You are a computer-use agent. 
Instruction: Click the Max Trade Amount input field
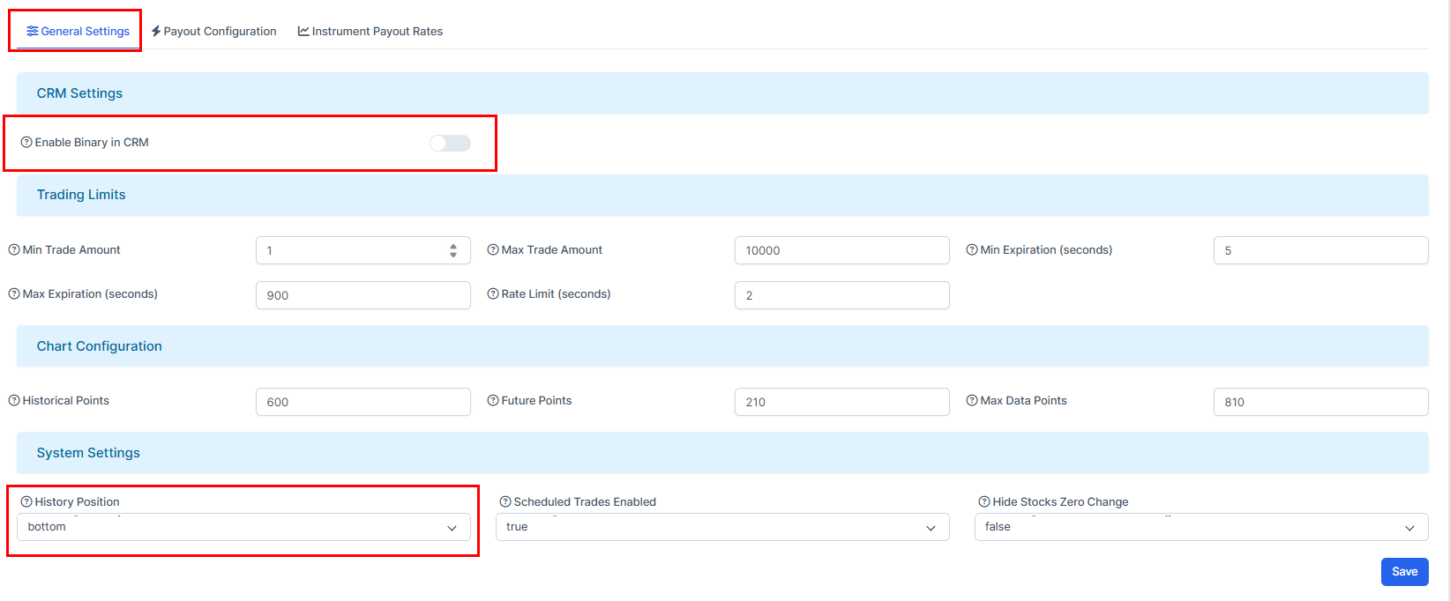[841, 251]
